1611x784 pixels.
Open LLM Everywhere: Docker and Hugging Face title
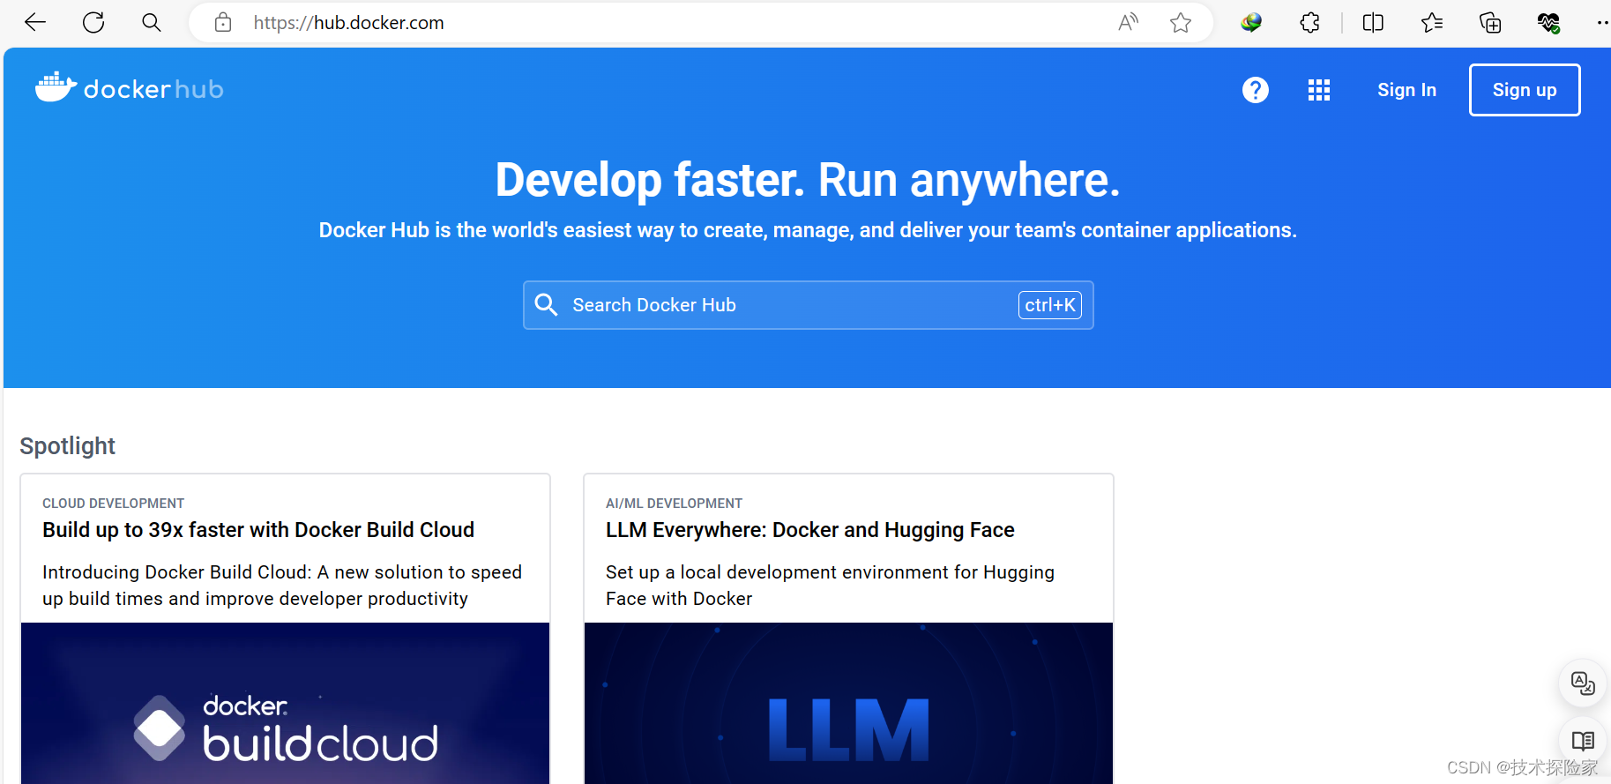[810, 530]
